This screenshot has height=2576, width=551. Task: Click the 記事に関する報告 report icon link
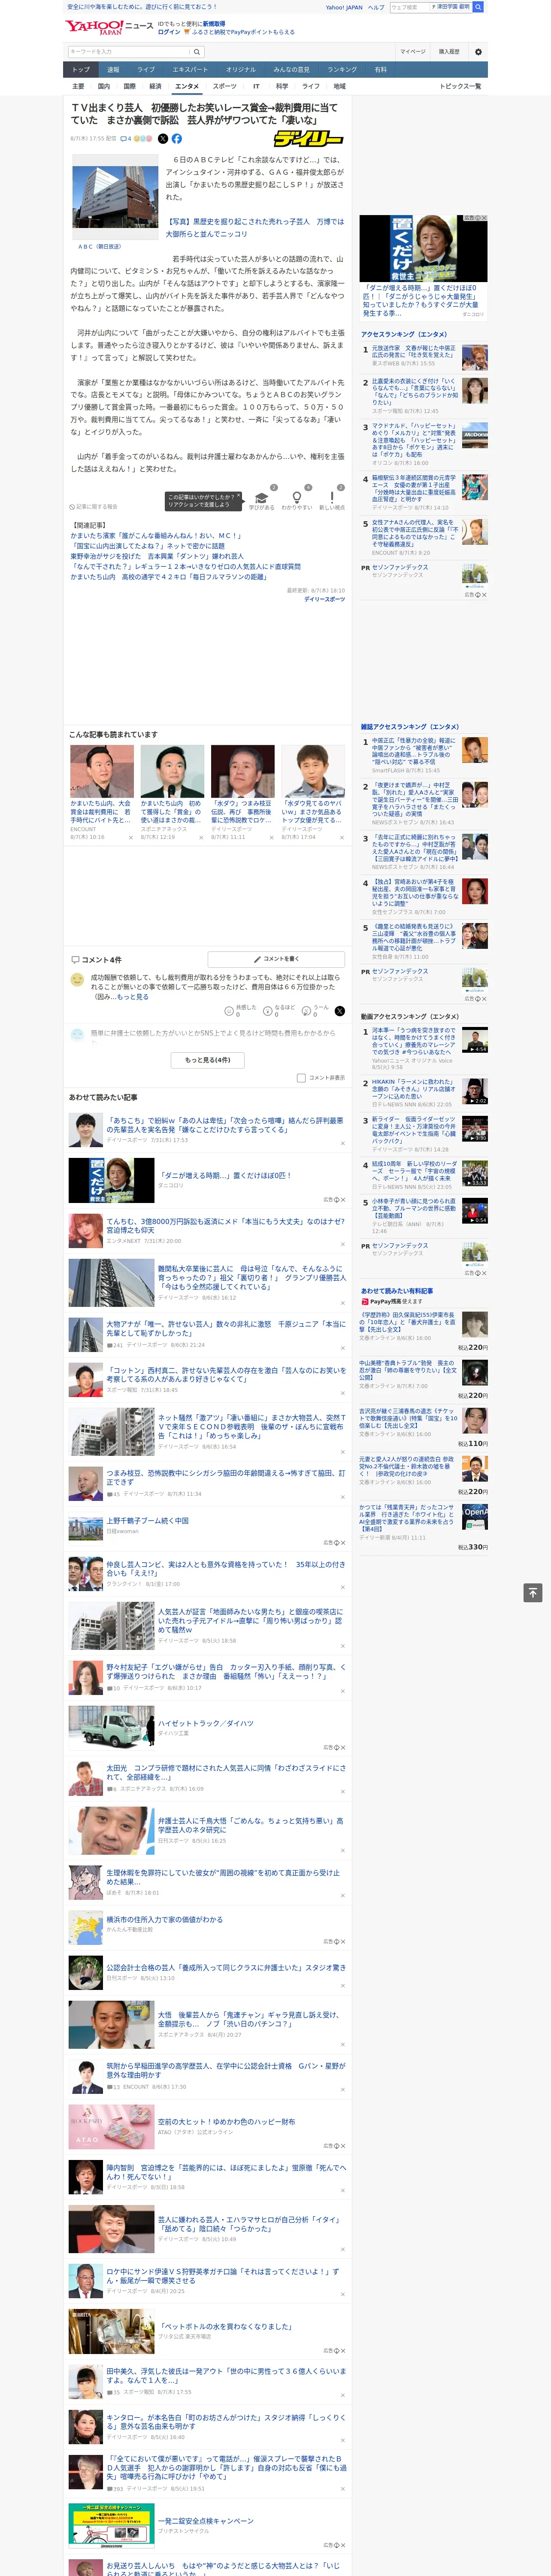[93, 507]
